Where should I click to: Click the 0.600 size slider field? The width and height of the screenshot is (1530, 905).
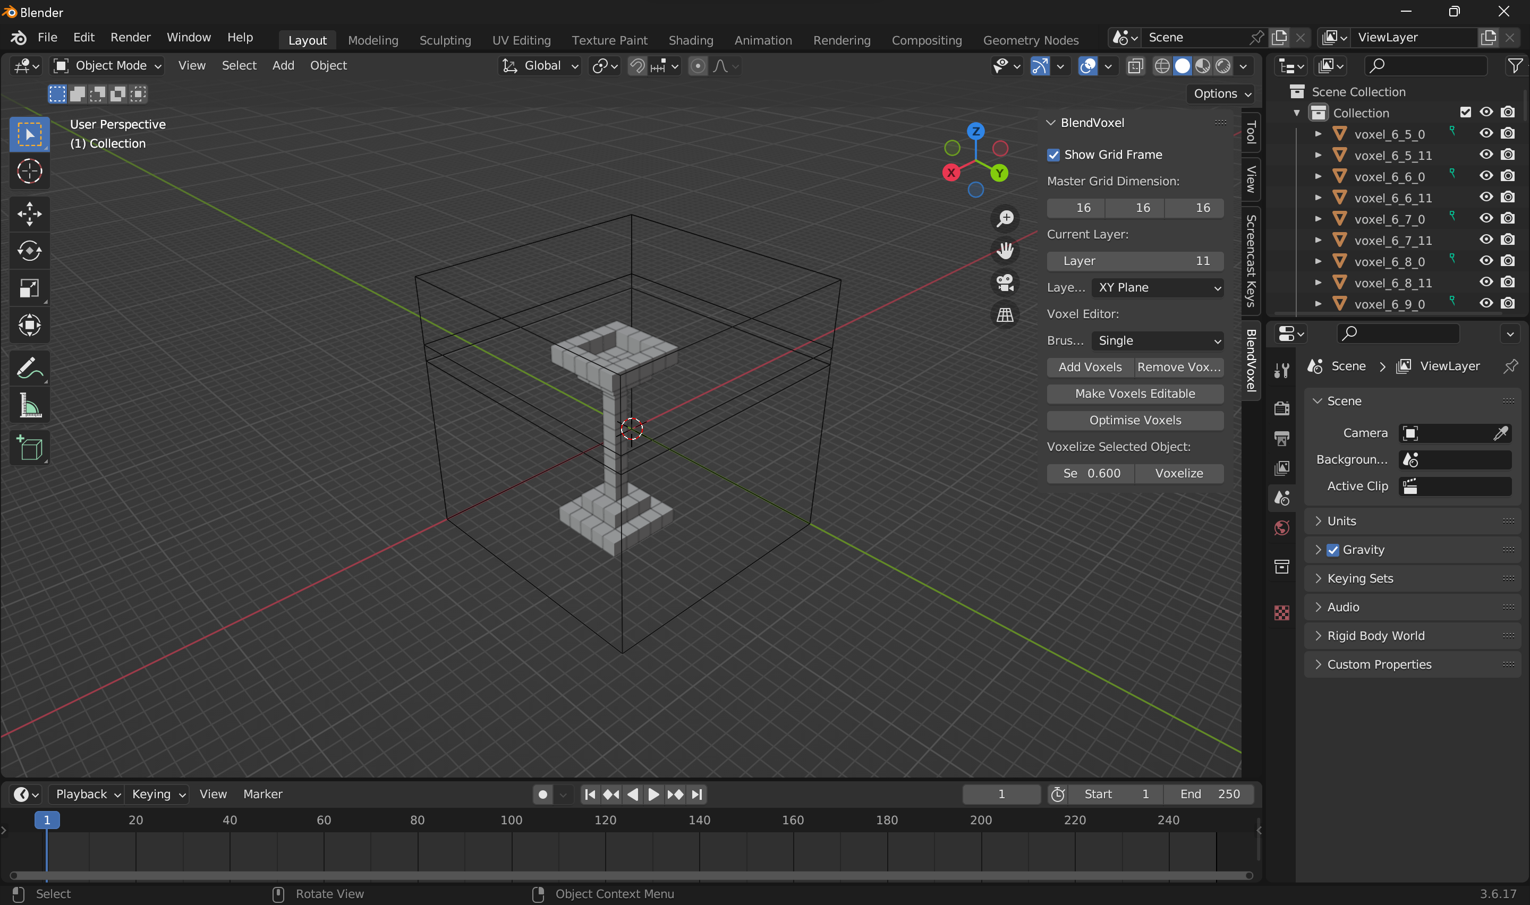tap(1090, 473)
